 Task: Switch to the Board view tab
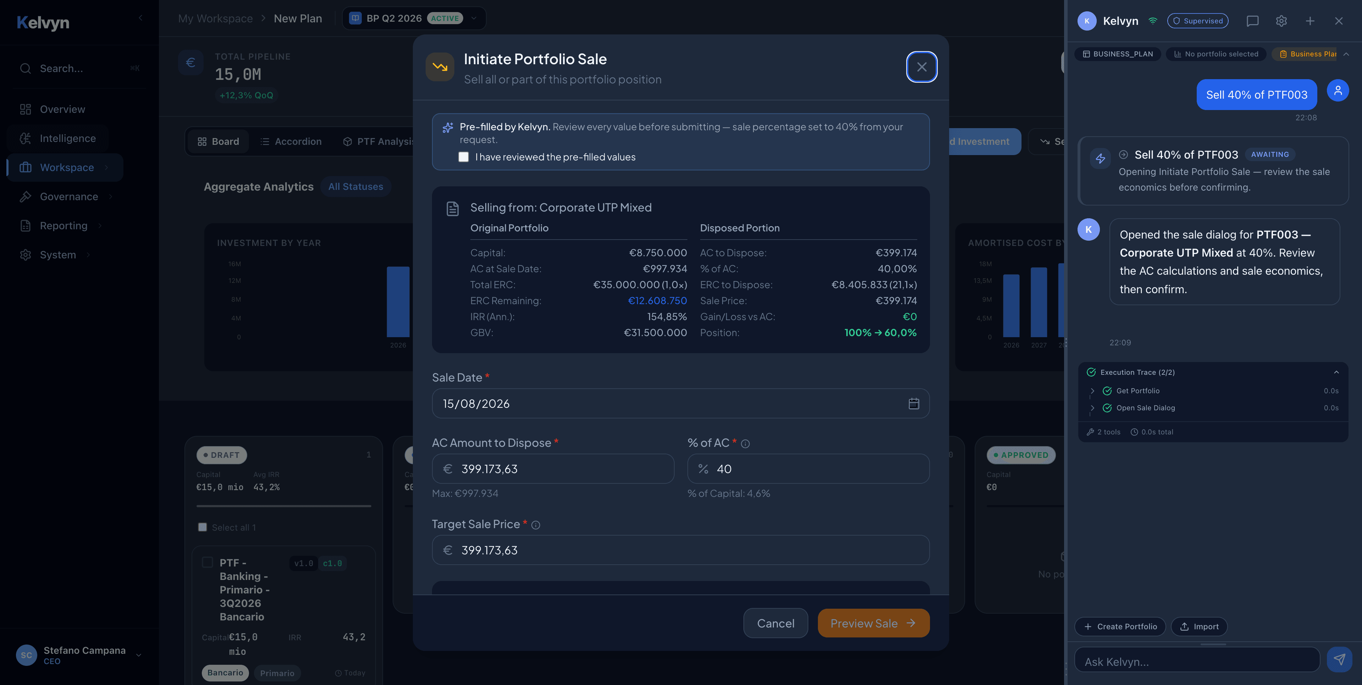pos(218,142)
